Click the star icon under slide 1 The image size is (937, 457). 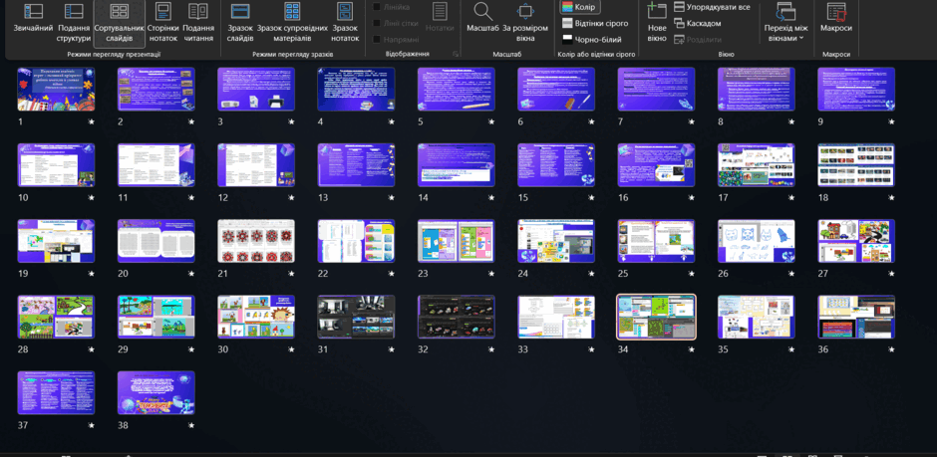point(92,121)
